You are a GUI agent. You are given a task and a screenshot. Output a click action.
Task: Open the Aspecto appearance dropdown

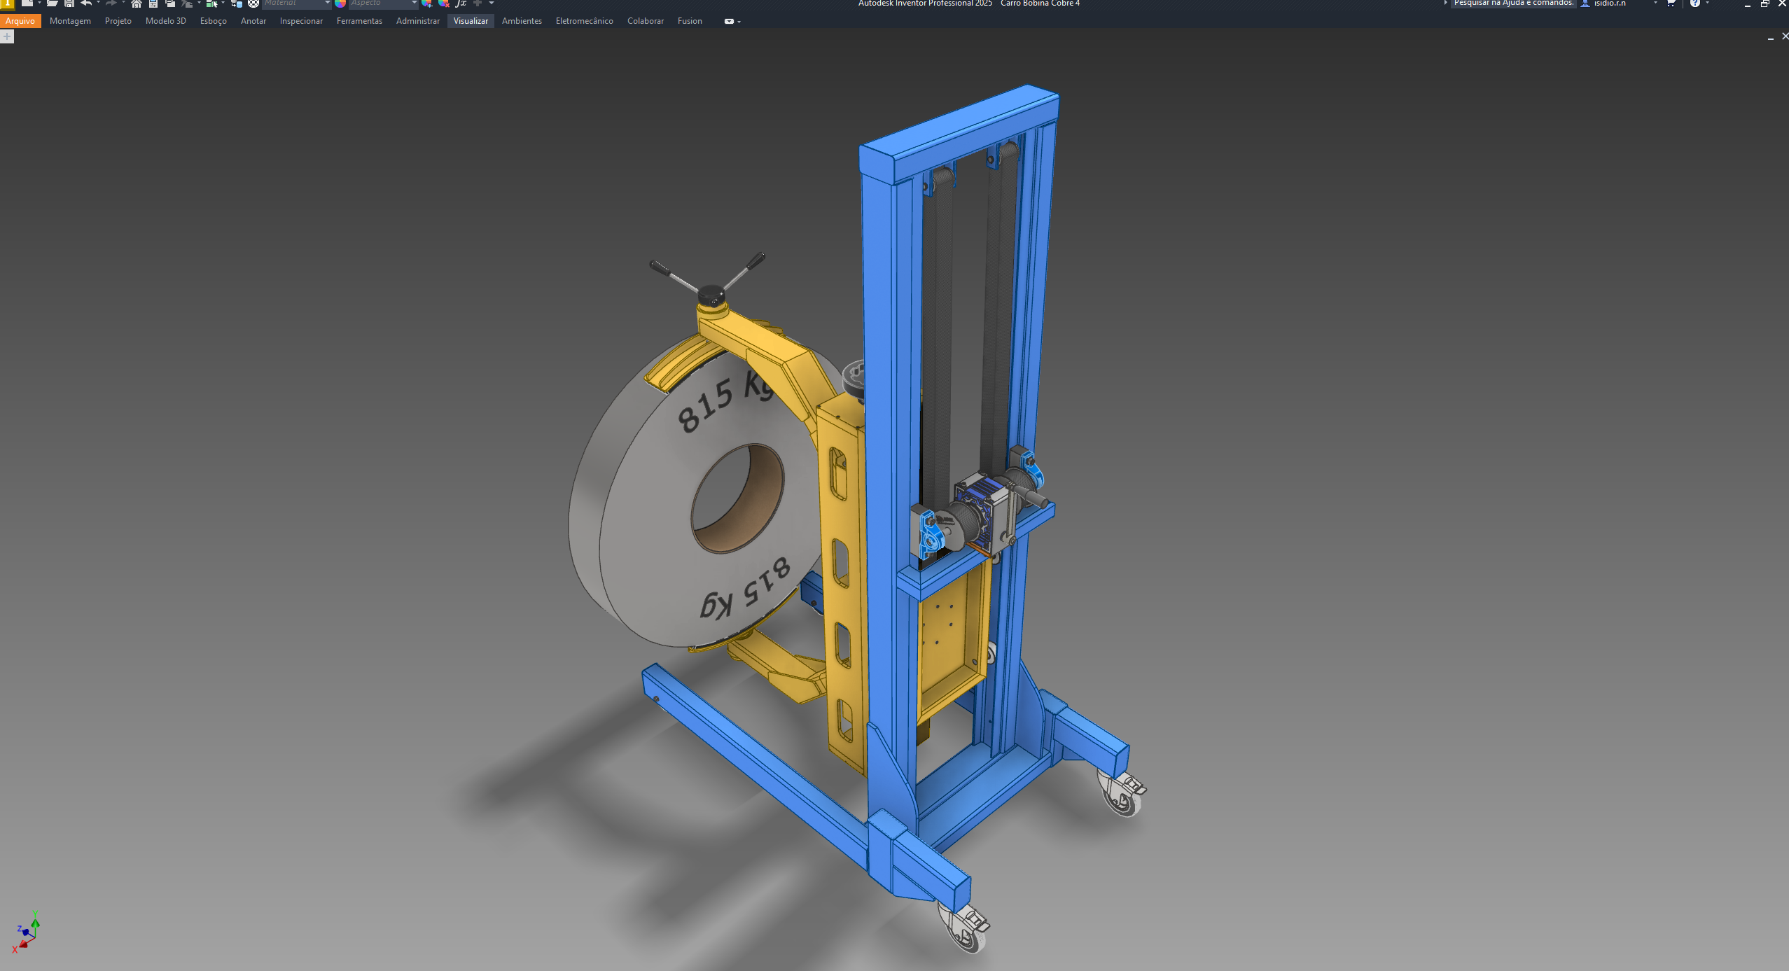pyautogui.click(x=384, y=4)
